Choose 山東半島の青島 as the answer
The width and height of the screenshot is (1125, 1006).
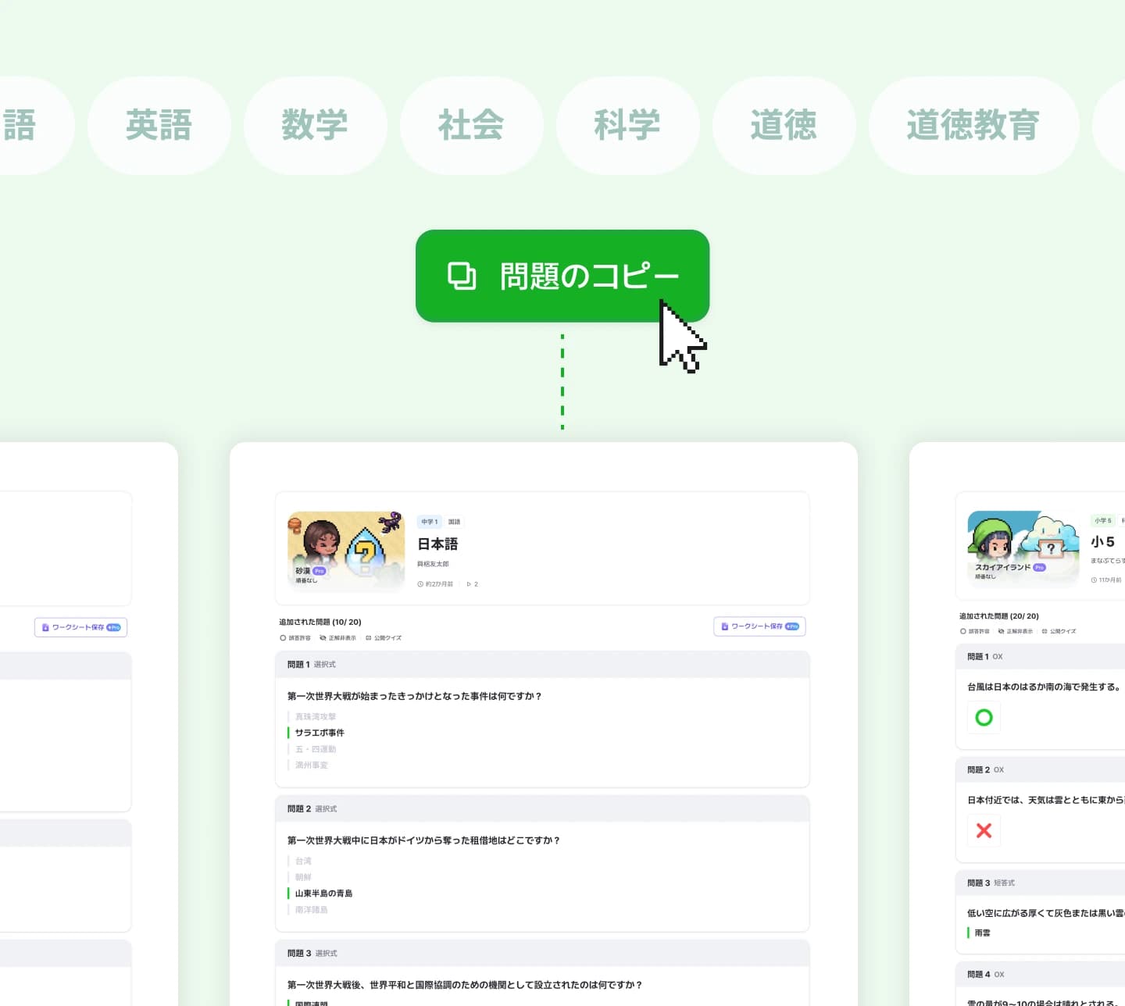(x=322, y=893)
